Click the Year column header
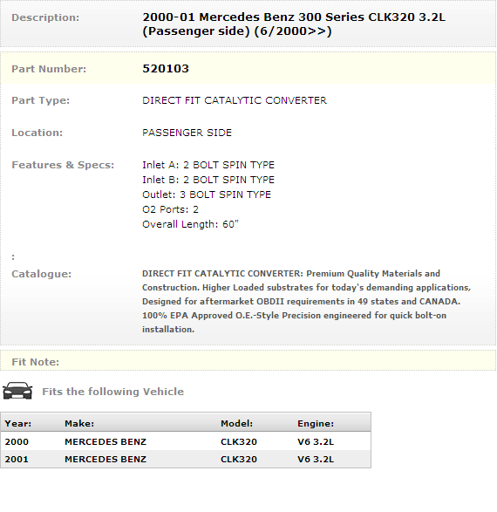497x512 pixels. 18,424
